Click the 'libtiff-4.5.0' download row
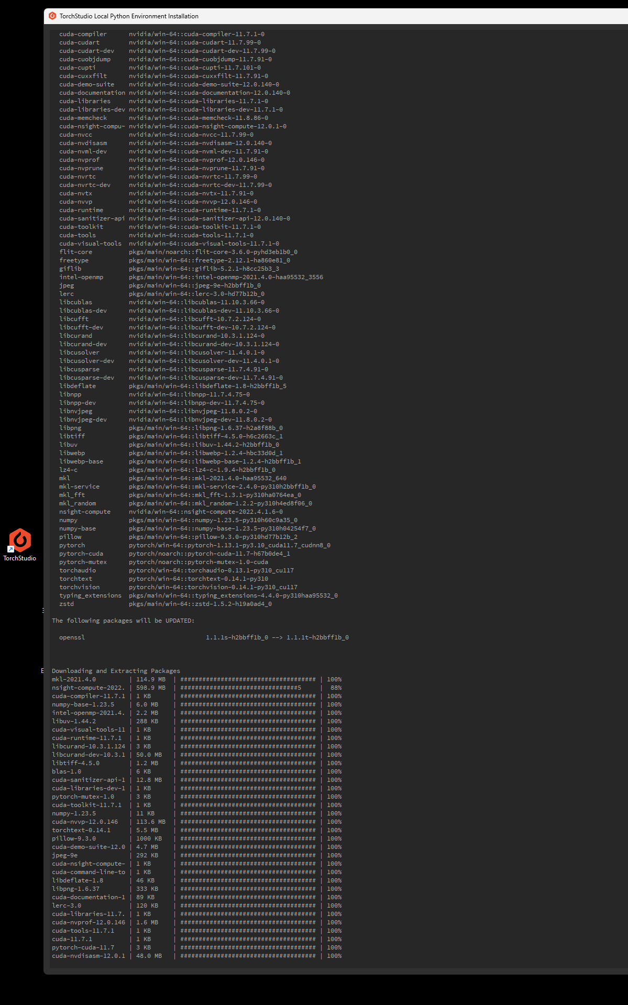This screenshot has height=1005, width=628. [196, 763]
